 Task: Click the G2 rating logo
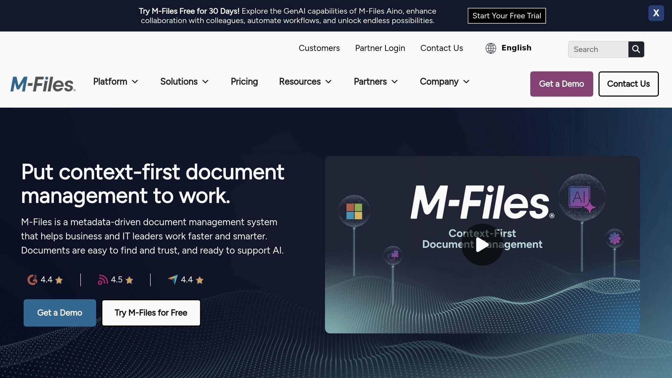pos(32,280)
